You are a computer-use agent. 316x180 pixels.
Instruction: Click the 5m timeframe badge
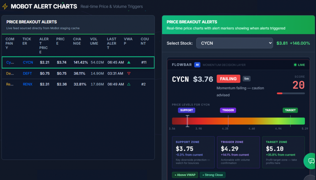[x=247, y=79]
